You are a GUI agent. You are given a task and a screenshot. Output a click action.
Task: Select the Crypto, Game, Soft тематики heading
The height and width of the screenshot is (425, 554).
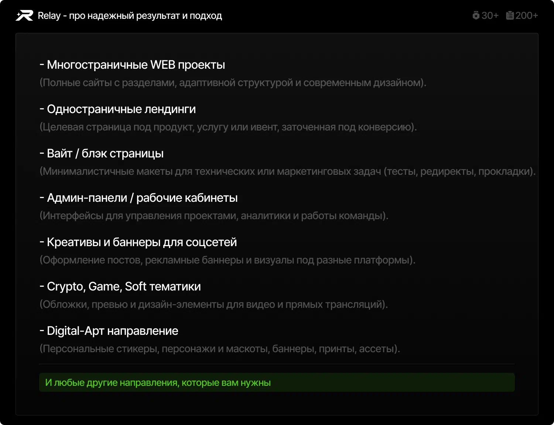click(120, 286)
